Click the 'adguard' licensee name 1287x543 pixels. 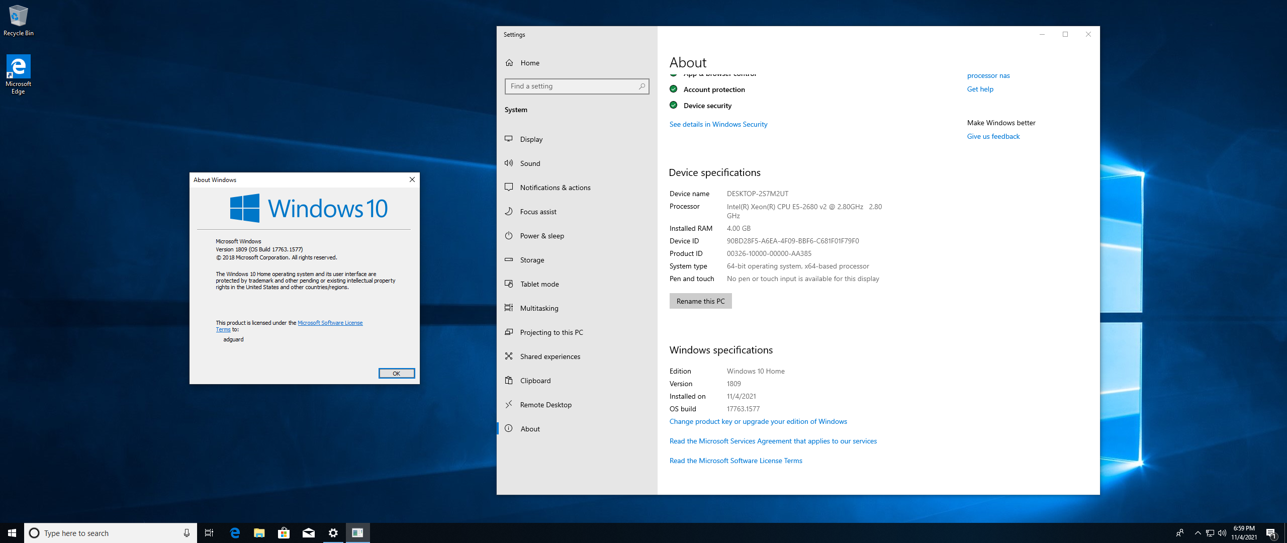pyautogui.click(x=233, y=339)
